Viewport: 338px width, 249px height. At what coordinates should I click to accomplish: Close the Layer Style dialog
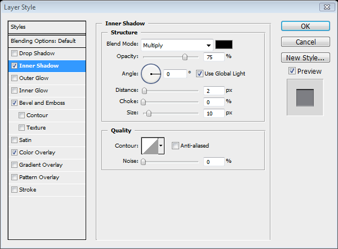pos(326,7)
